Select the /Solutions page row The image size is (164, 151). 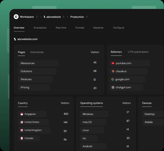coord(37,71)
